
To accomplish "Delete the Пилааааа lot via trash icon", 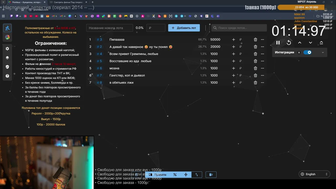I will 255,40.
